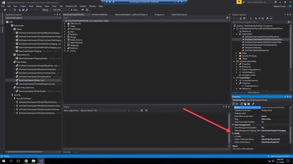The height and width of the screenshot is (164, 293).
Task: Expand the Tables folder in Solution Explorer
Action: coord(236,59)
